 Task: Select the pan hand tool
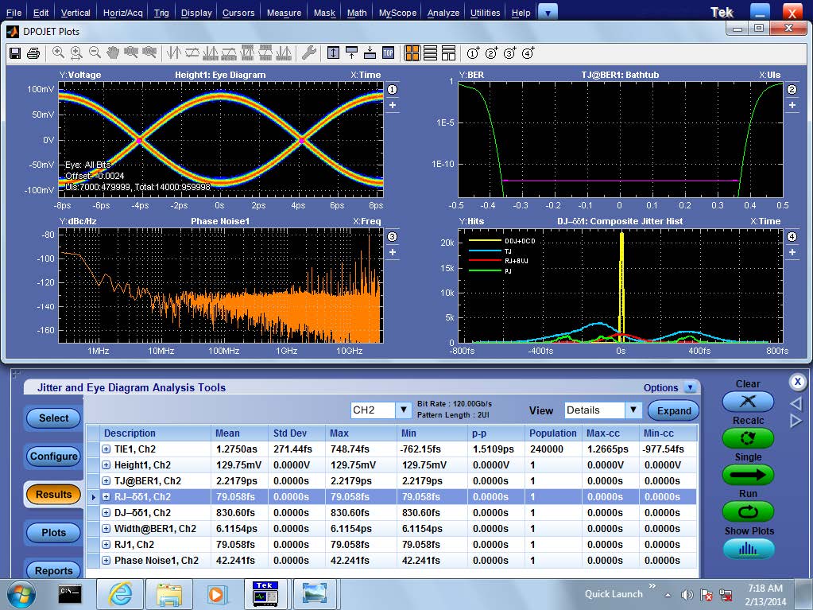113,53
